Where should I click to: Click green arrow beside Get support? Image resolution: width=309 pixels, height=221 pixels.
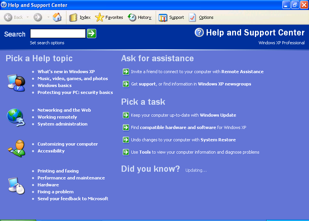126,84
